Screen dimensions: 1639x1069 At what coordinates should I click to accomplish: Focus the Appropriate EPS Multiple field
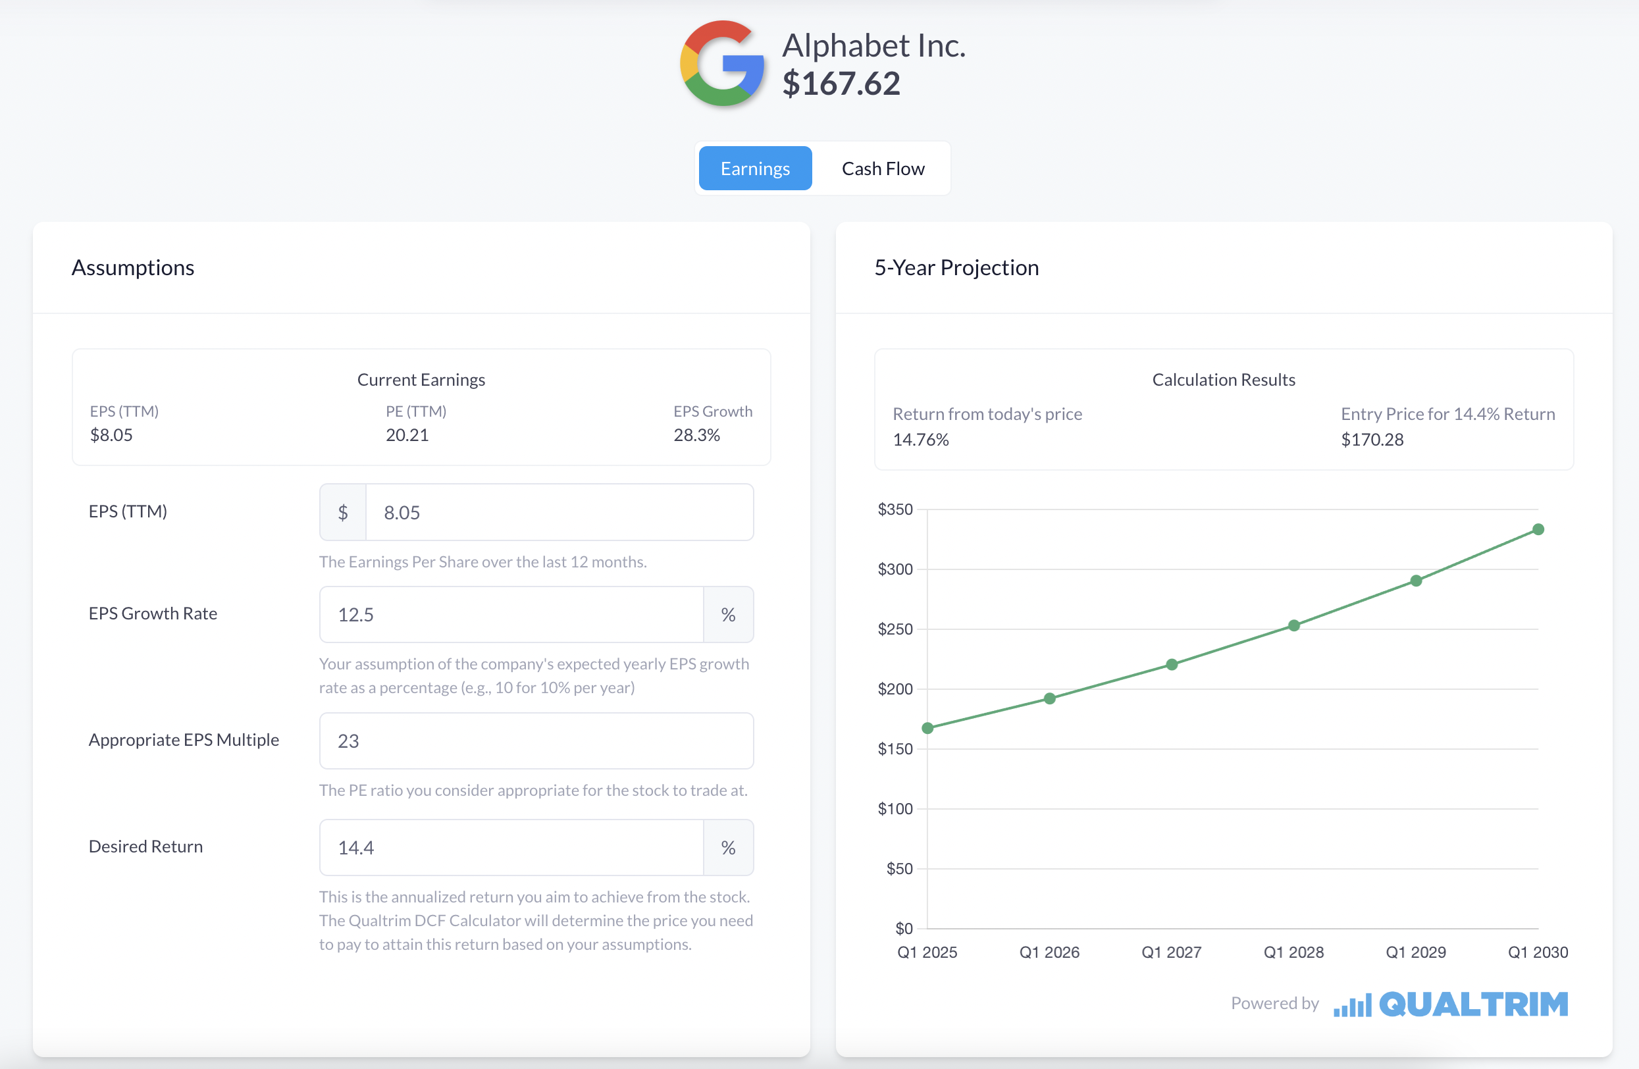click(536, 741)
